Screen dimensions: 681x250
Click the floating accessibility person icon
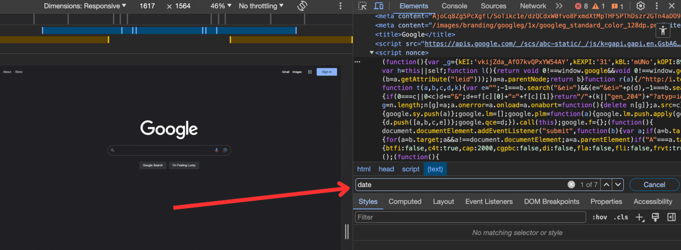[x=663, y=30]
